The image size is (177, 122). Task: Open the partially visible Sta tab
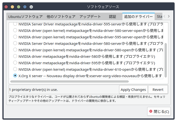coord(159,17)
